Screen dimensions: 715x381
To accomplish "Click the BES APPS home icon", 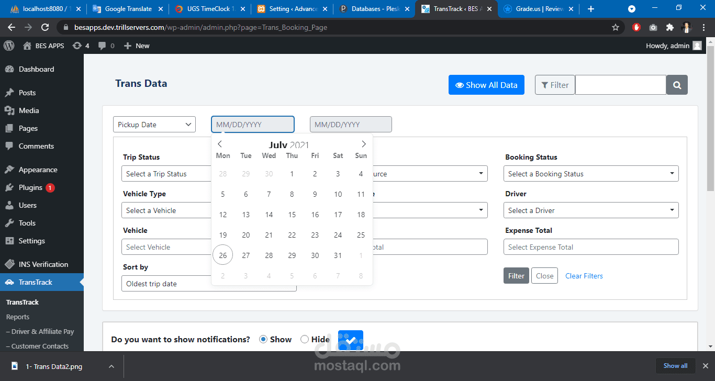I will pyautogui.click(x=27, y=46).
